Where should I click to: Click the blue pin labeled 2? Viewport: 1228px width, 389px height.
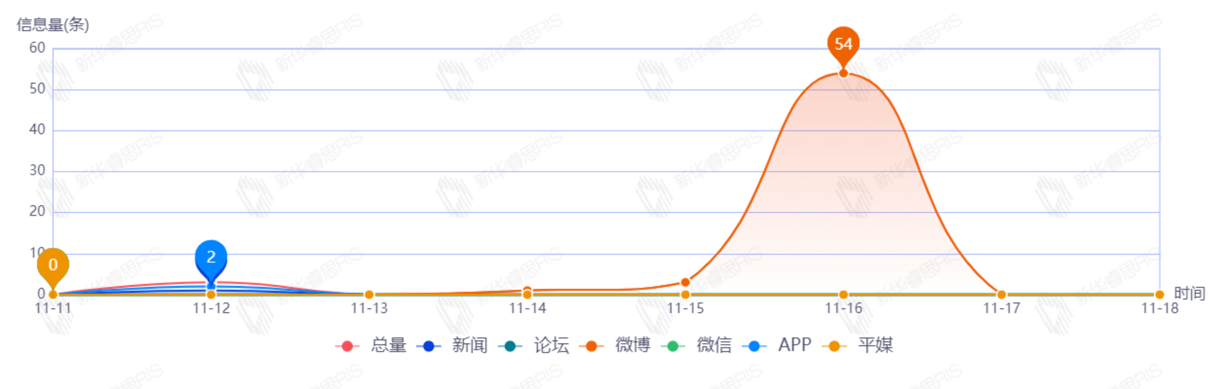click(x=211, y=257)
